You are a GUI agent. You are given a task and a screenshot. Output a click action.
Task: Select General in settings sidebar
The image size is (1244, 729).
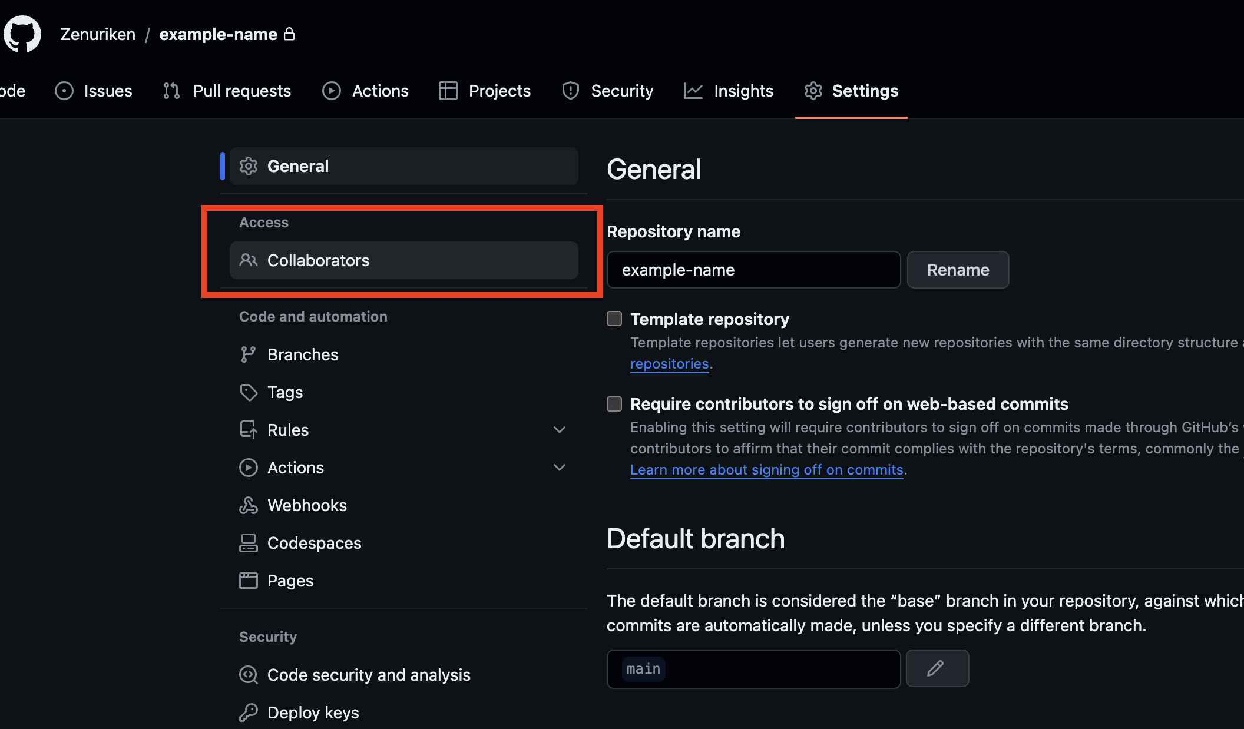tap(403, 166)
